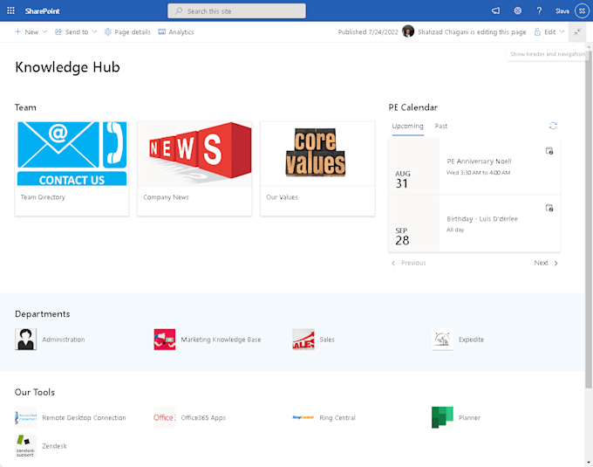Open the Sales department link
The width and height of the screenshot is (593, 467).
tap(327, 340)
